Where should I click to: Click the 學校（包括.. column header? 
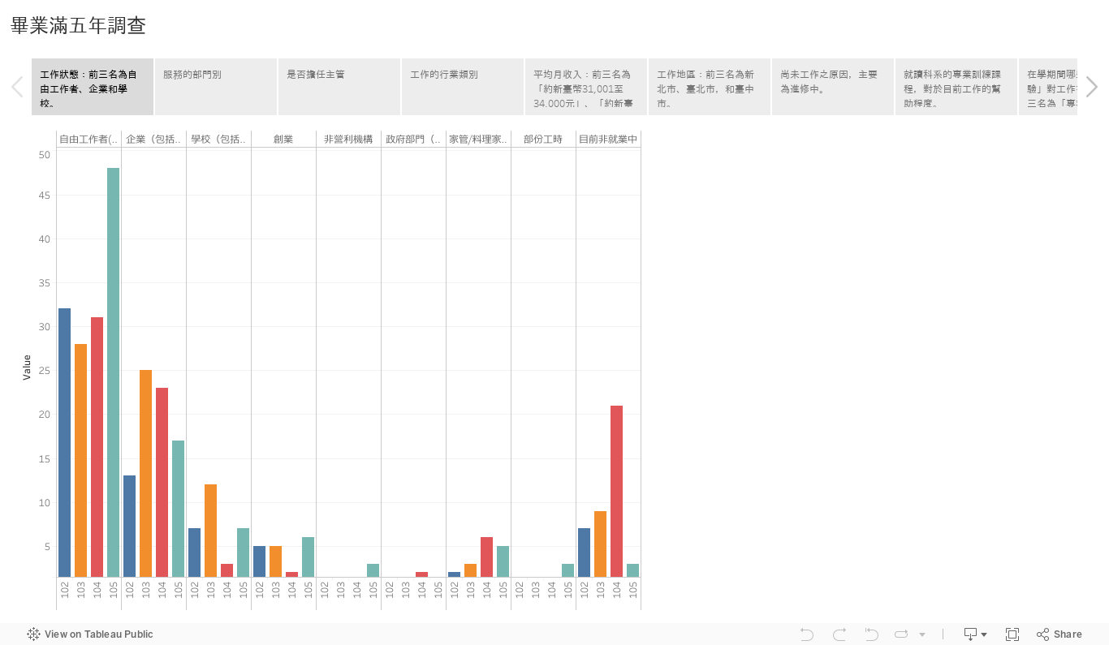pyautogui.click(x=218, y=140)
